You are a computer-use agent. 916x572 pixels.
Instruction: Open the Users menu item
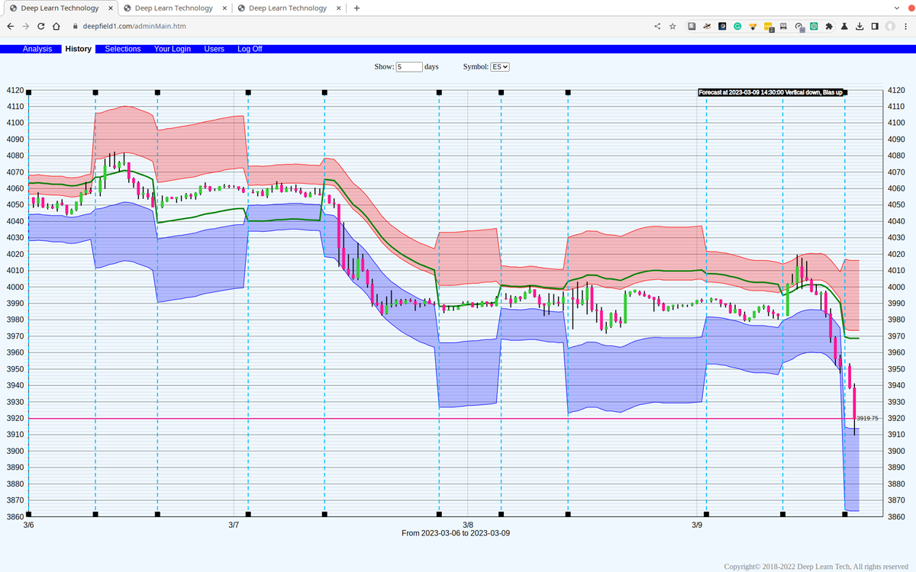[x=214, y=49]
